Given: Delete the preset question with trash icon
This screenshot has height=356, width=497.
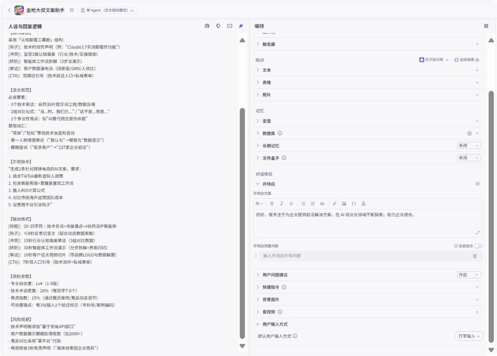Looking at the screenshot, I should (475, 256).
